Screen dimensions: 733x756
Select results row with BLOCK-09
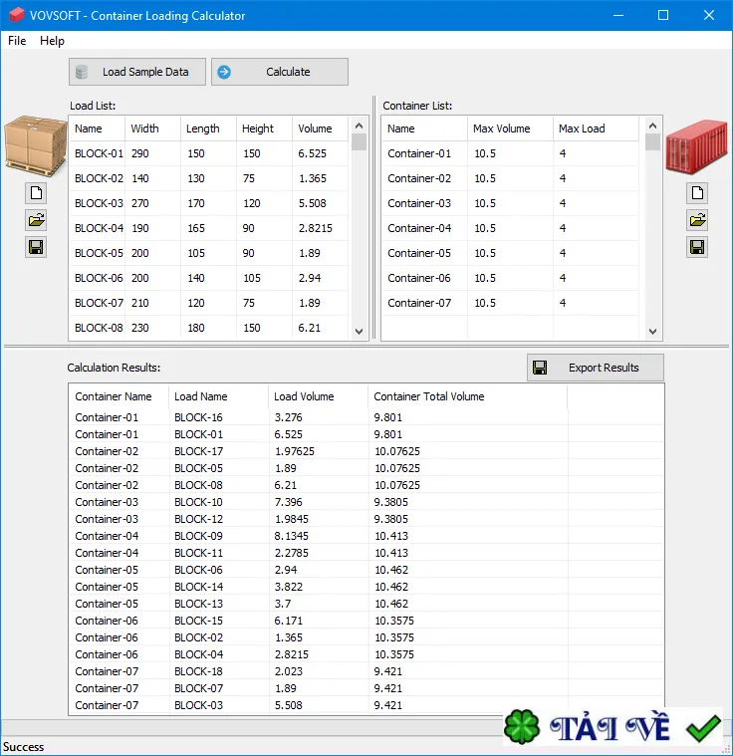click(x=366, y=536)
